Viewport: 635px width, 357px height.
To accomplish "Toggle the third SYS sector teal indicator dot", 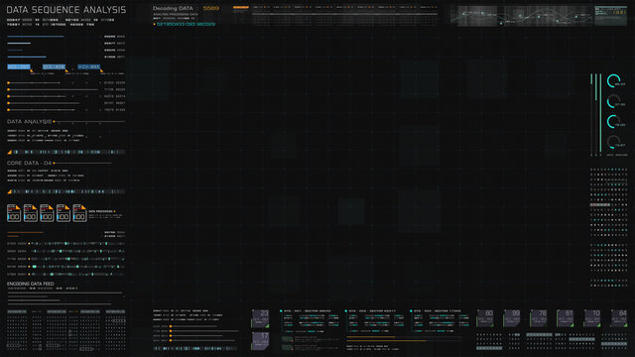I will point(411,311).
